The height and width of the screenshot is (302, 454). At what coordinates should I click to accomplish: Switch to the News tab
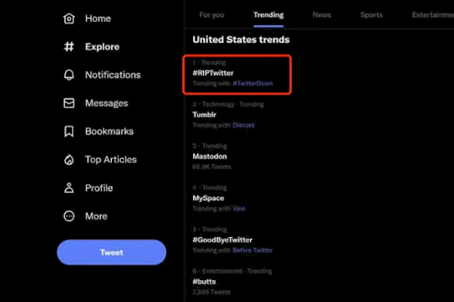322,15
